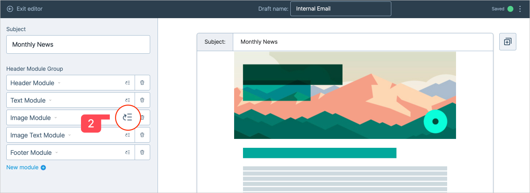This screenshot has height=193, width=530.
Task: Select the gray placeholder text block in preview
Action: coord(345,179)
